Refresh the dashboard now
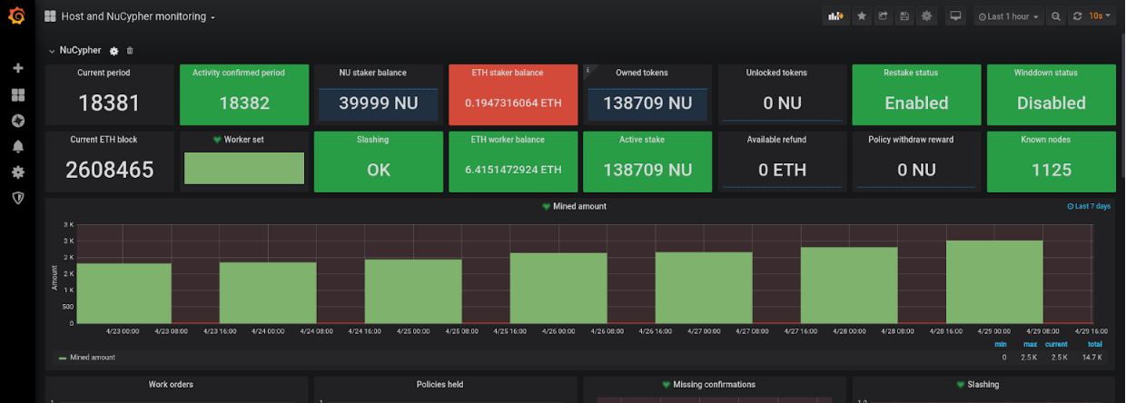This screenshot has height=403, width=1126. click(x=1077, y=16)
